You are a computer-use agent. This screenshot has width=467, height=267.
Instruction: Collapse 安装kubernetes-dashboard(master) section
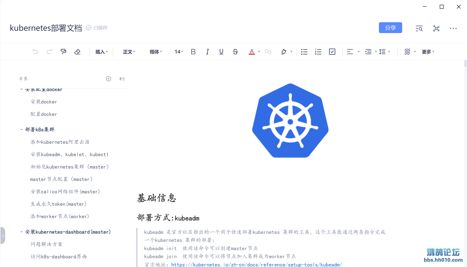click(x=21, y=232)
